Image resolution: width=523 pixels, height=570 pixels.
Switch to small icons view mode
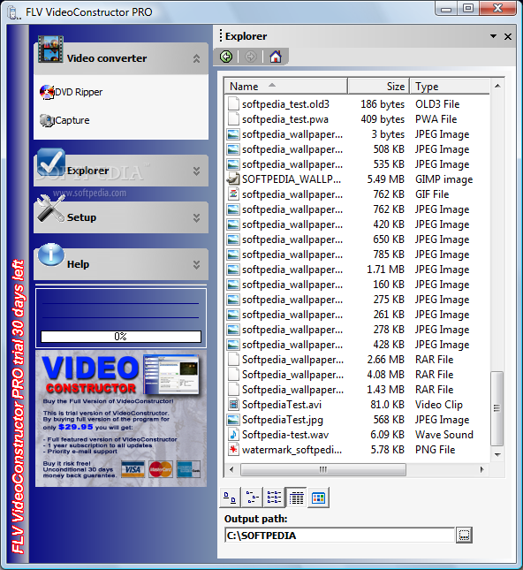[x=252, y=498]
